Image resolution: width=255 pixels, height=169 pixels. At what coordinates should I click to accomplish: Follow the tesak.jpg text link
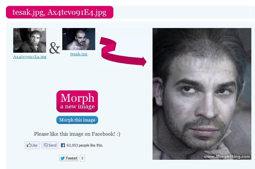coord(79,54)
